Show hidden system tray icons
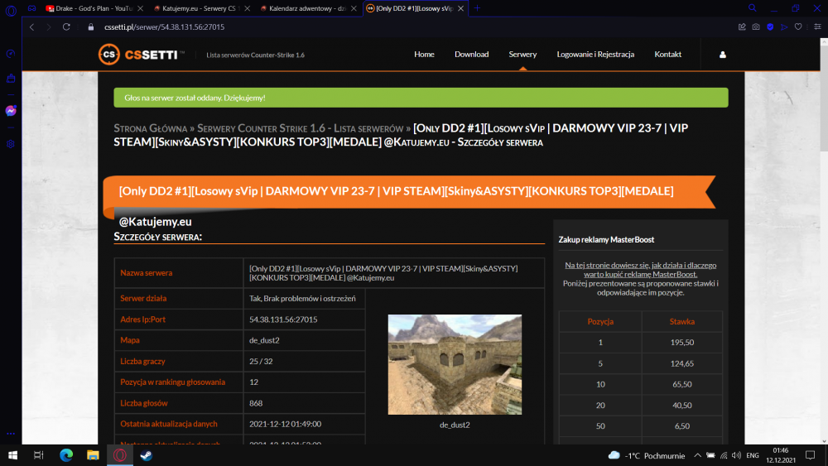Viewport: 828px width, 466px height. pyautogui.click(x=697, y=455)
